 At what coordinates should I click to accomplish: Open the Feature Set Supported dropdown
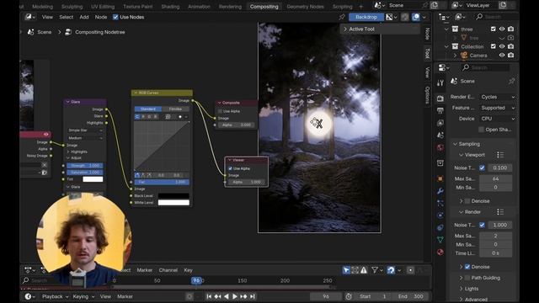pyautogui.click(x=498, y=108)
